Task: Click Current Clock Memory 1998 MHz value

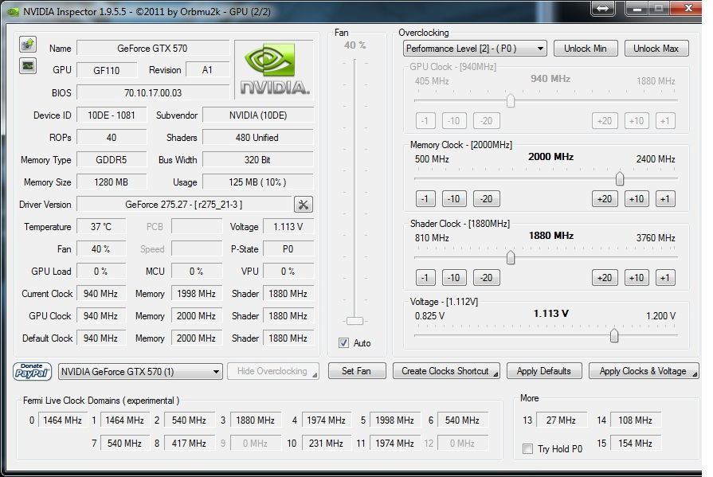Action: pyautogui.click(x=197, y=294)
